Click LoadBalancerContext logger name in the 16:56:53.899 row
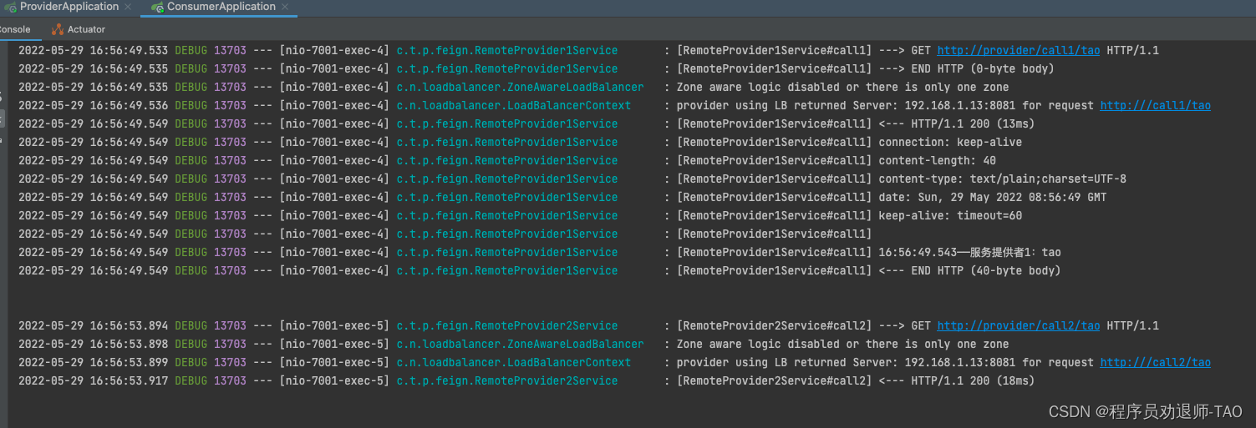This screenshot has width=1256, height=428. pos(513,362)
